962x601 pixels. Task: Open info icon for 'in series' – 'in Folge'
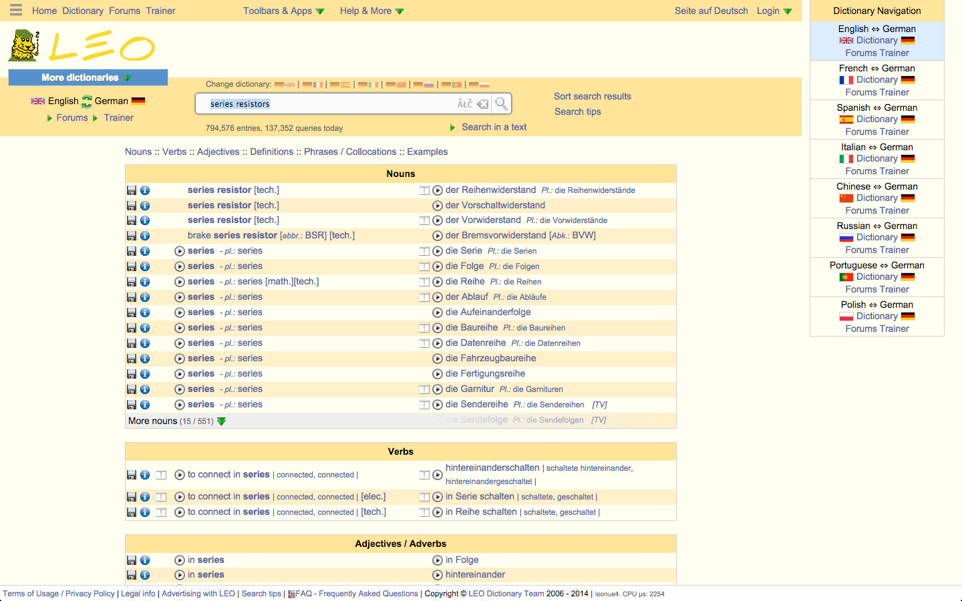(145, 560)
